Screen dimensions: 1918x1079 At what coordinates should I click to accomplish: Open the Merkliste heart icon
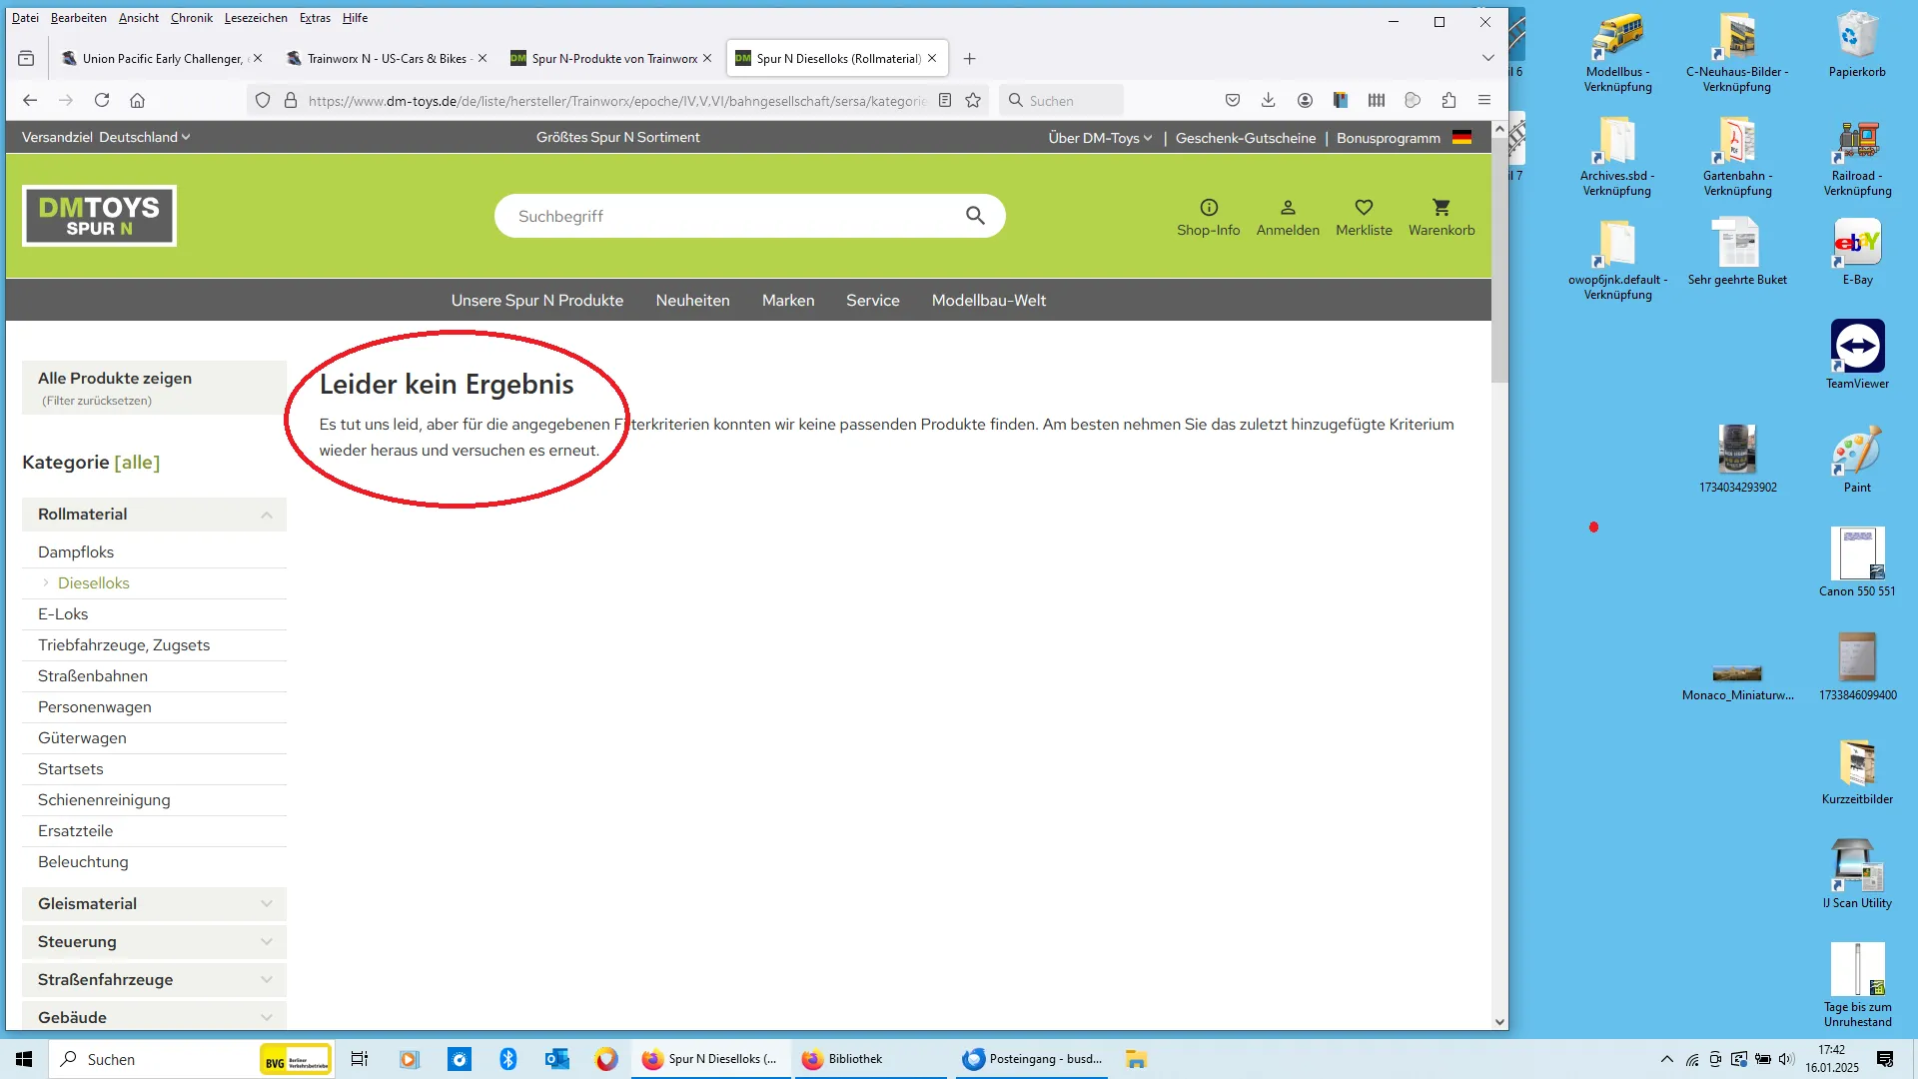coord(1364,208)
